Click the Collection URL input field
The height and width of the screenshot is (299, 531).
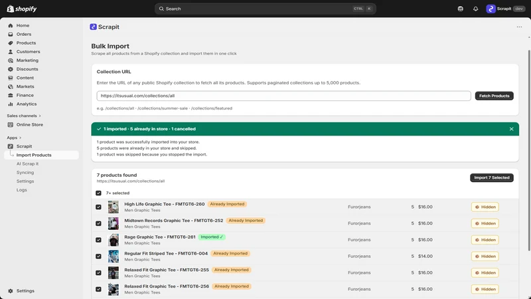[x=283, y=96]
